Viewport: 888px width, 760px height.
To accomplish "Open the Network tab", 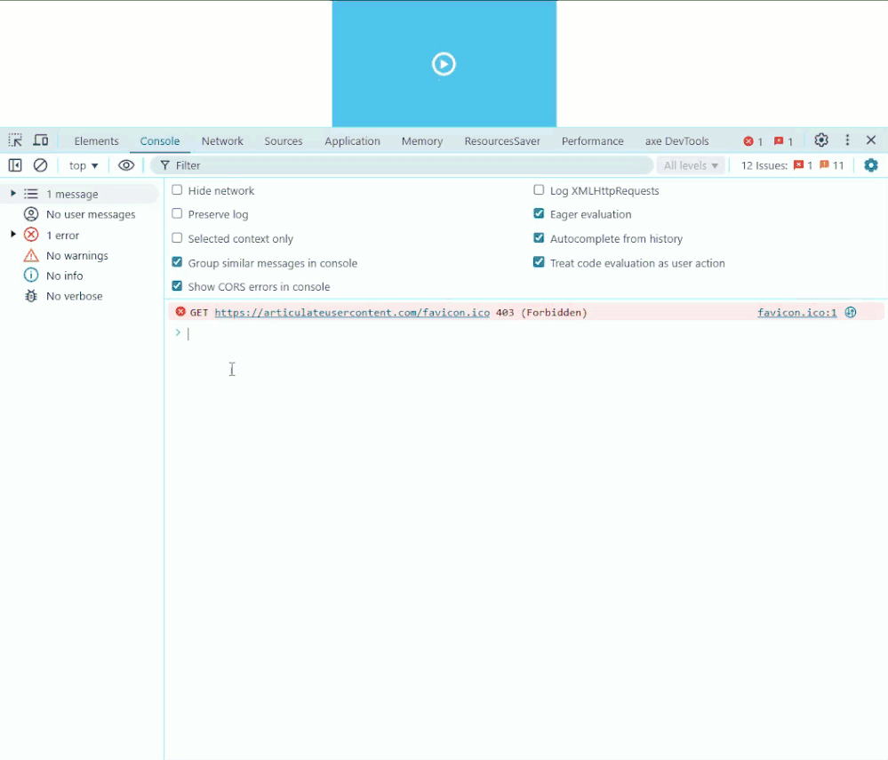I will [x=222, y=141].
